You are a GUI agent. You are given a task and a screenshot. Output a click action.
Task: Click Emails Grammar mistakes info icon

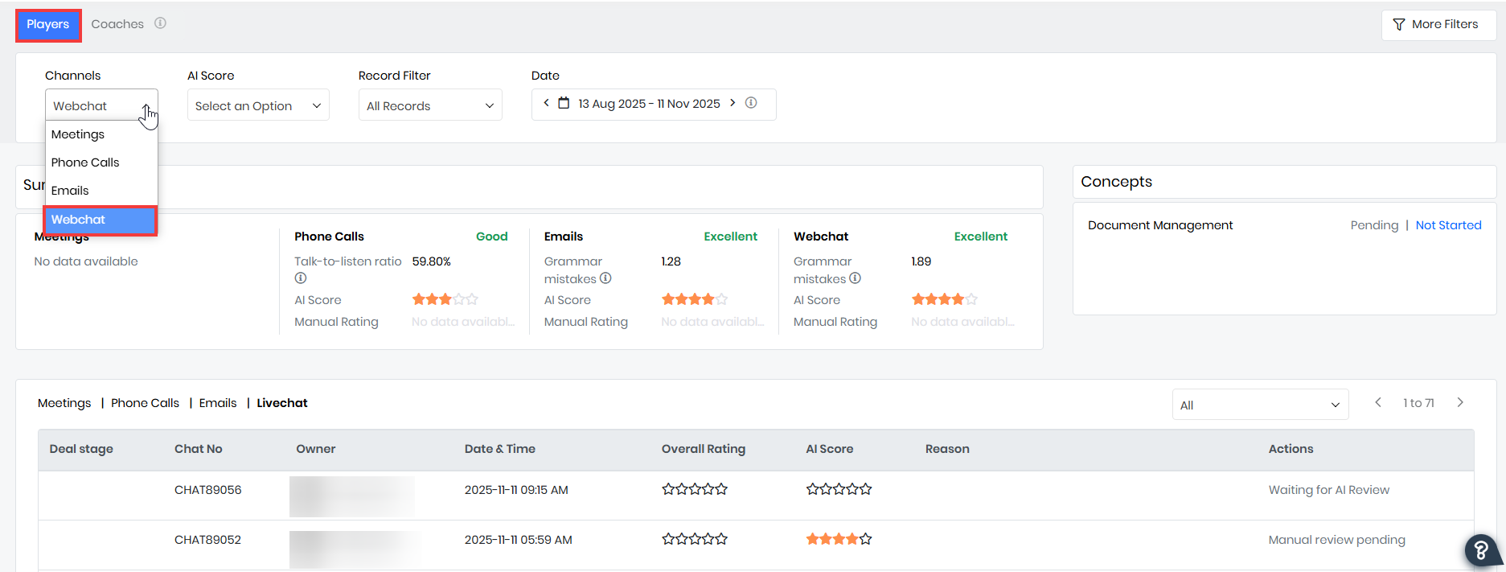click(605, 278)
